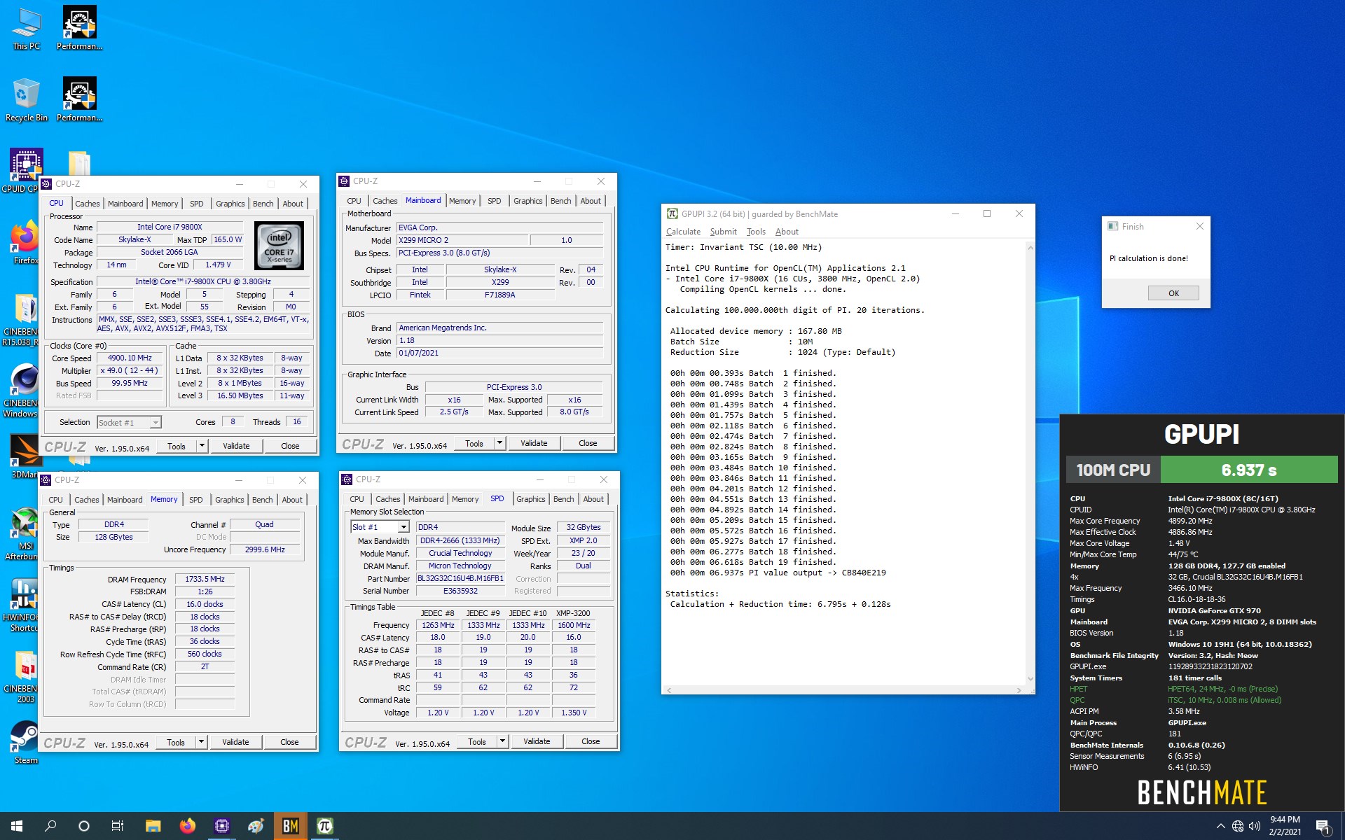Expand Tools dropdown arrow in CPU-Z CPU window
Viewport: 1345px width, 840px height.
202,446
